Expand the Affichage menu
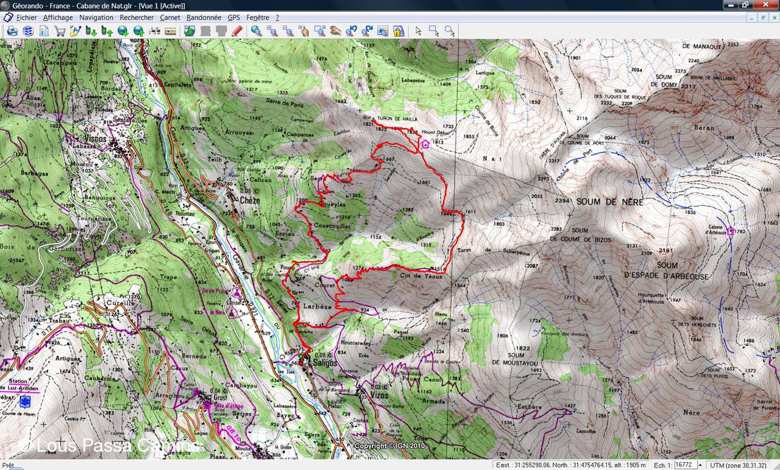The image size is (780, 470). pyautogui.click(x=58, y=18)
